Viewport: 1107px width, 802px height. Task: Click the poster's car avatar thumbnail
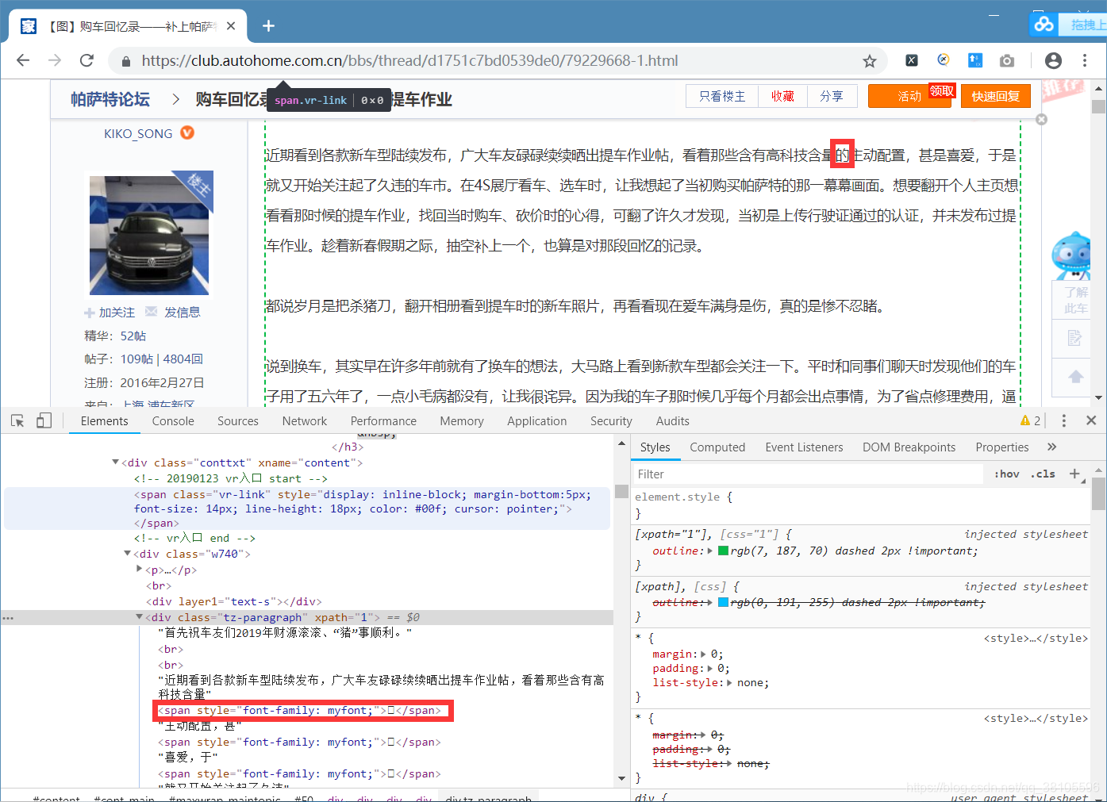tap(149, 236)
